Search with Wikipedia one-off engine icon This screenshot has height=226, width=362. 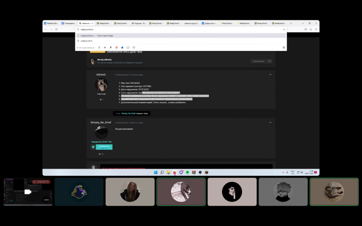[x=105, y=47]
